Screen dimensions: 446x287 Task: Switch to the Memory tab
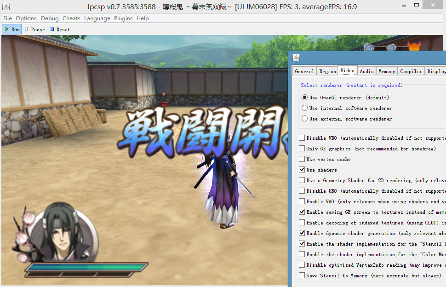pyautogui.click(x=387, y=71)
